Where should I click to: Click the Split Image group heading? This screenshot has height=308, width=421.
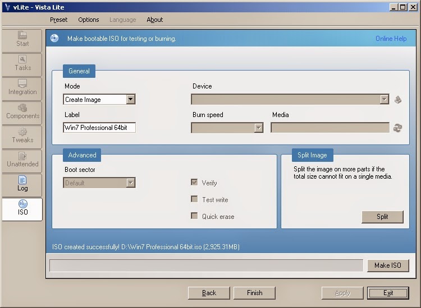(312, 155)
